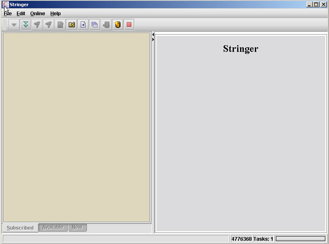Click the toolbar drag handle grip
Image resolution: width=329 pixels, height=244 pixels.
tap(5, 25)
